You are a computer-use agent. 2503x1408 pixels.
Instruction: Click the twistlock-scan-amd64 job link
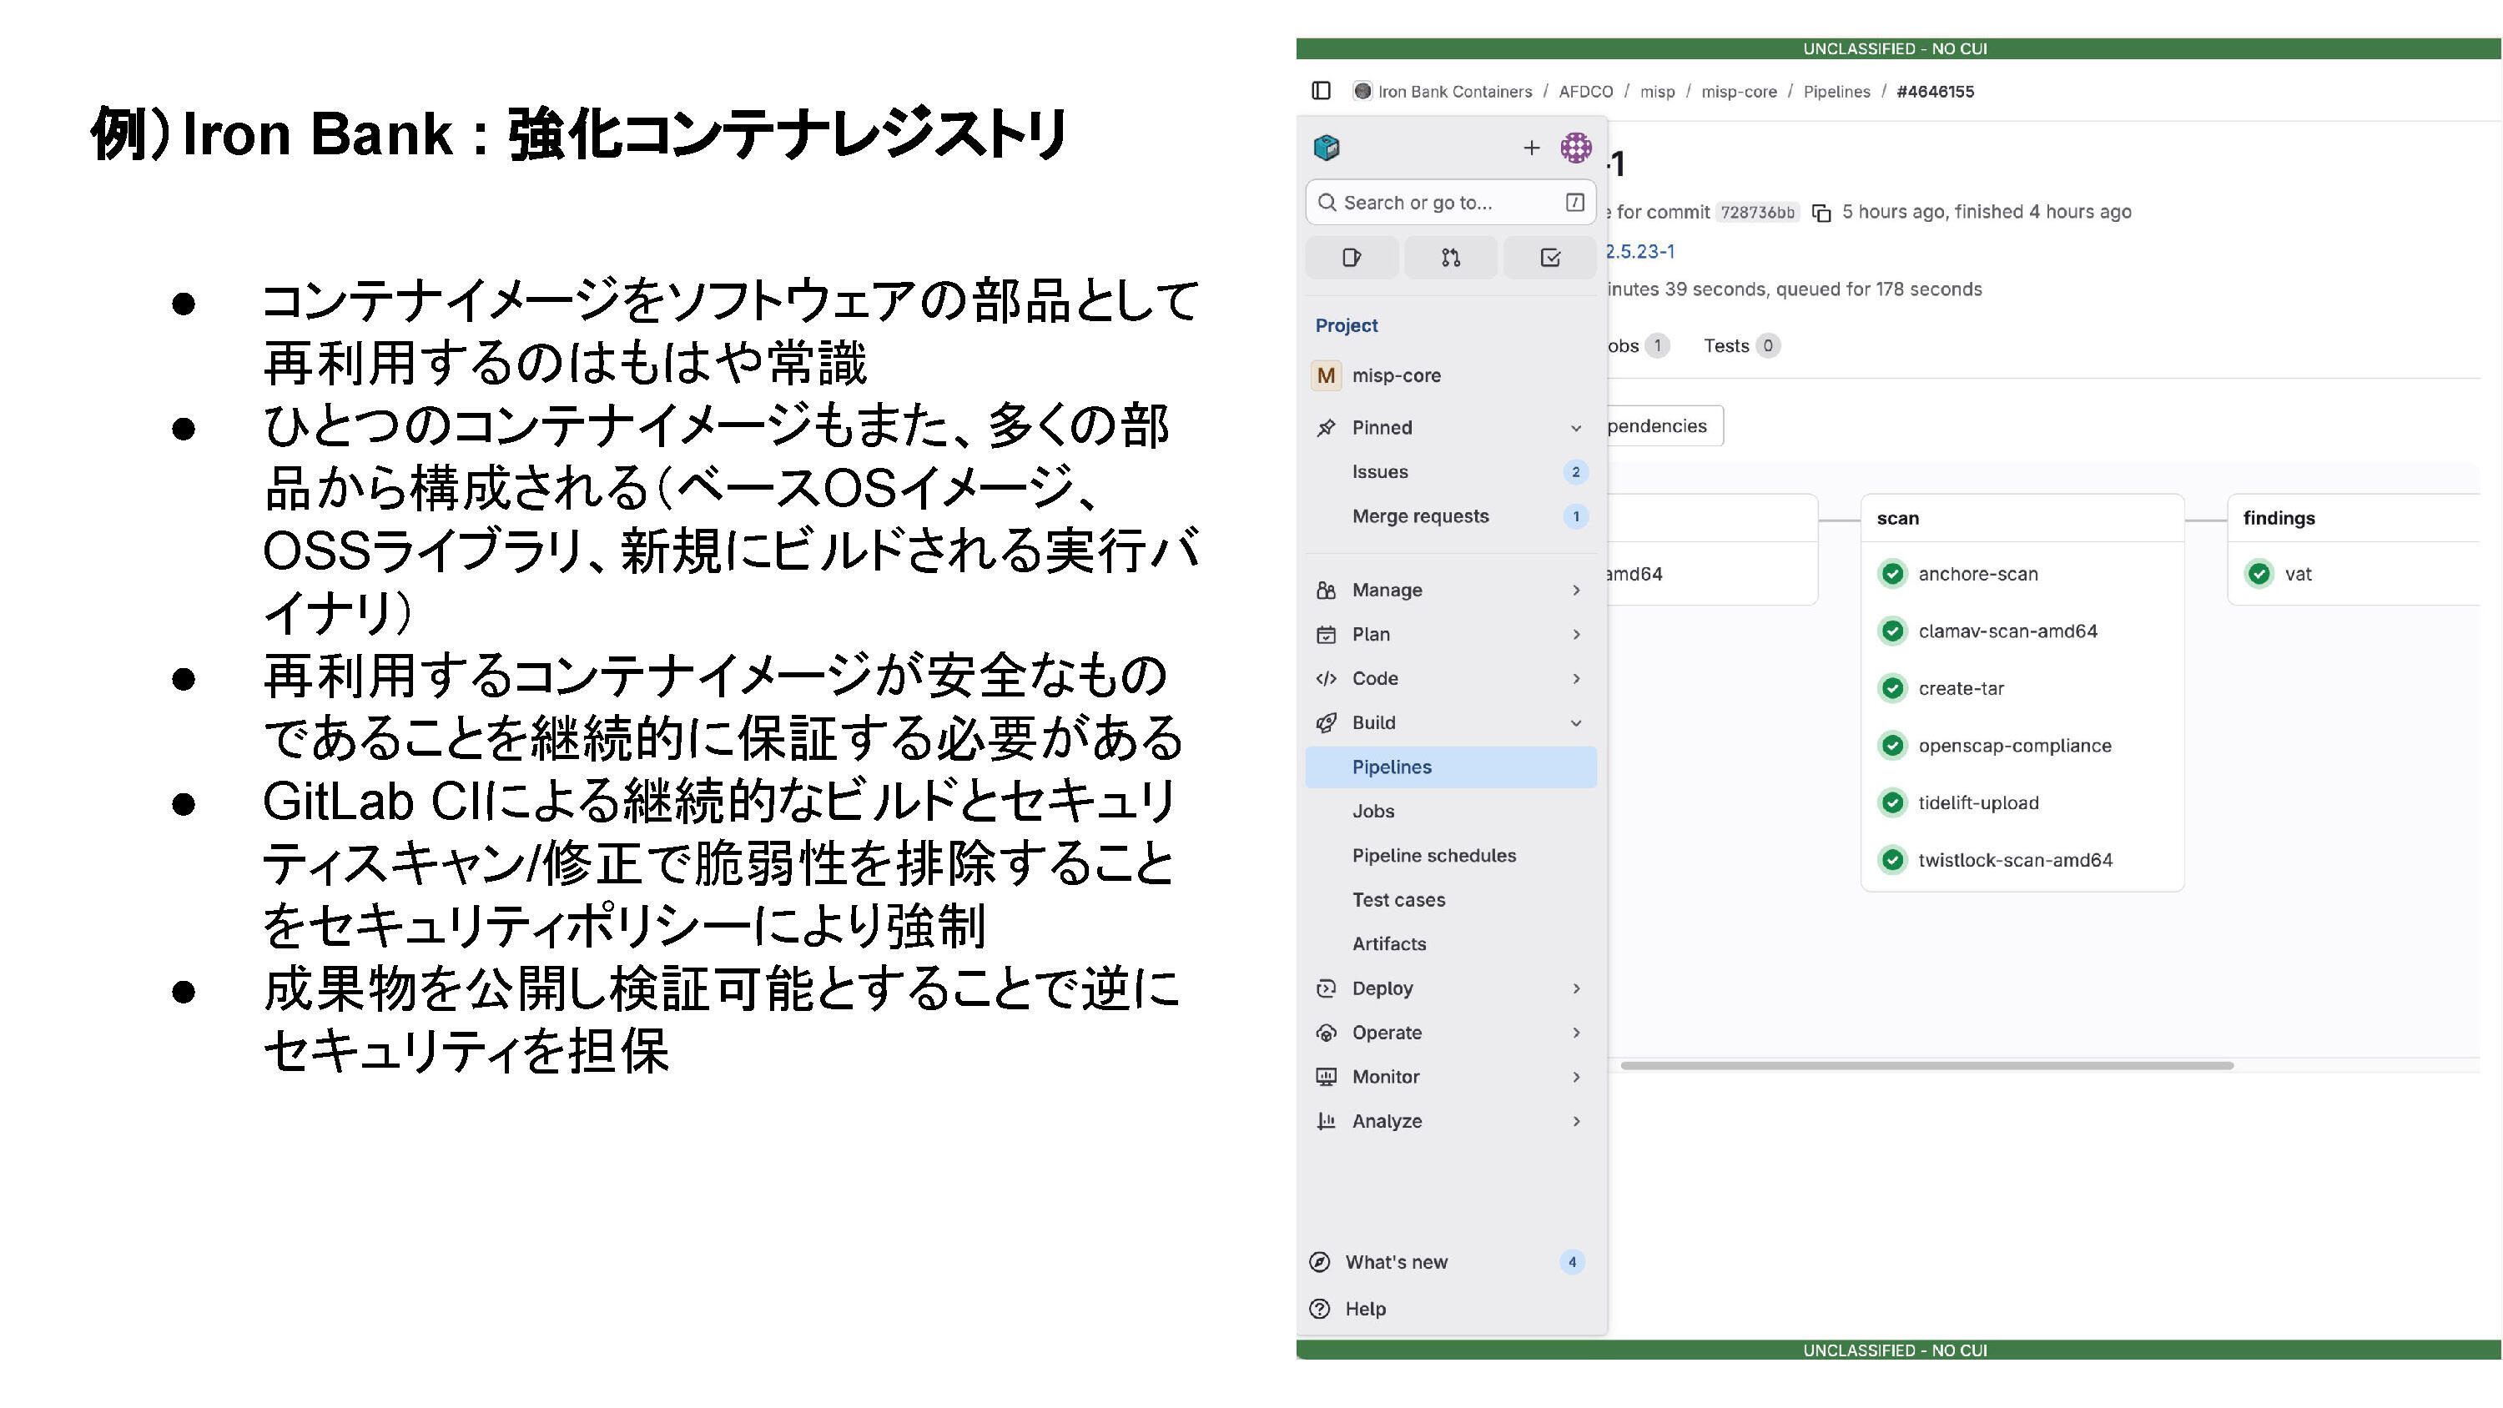pyautogui.click(x=2014, y=860)
